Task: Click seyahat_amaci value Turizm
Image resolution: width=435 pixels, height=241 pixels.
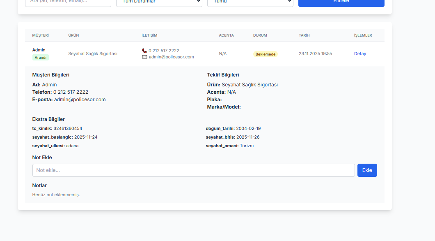Action: click(x=247, y=146)
